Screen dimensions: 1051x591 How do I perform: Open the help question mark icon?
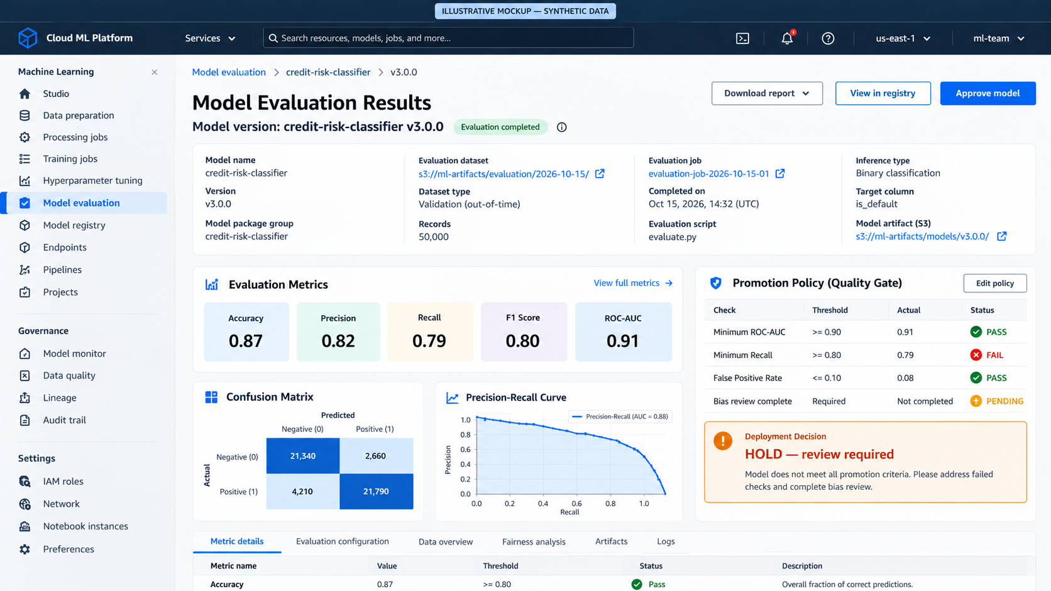tap(828, 38)
